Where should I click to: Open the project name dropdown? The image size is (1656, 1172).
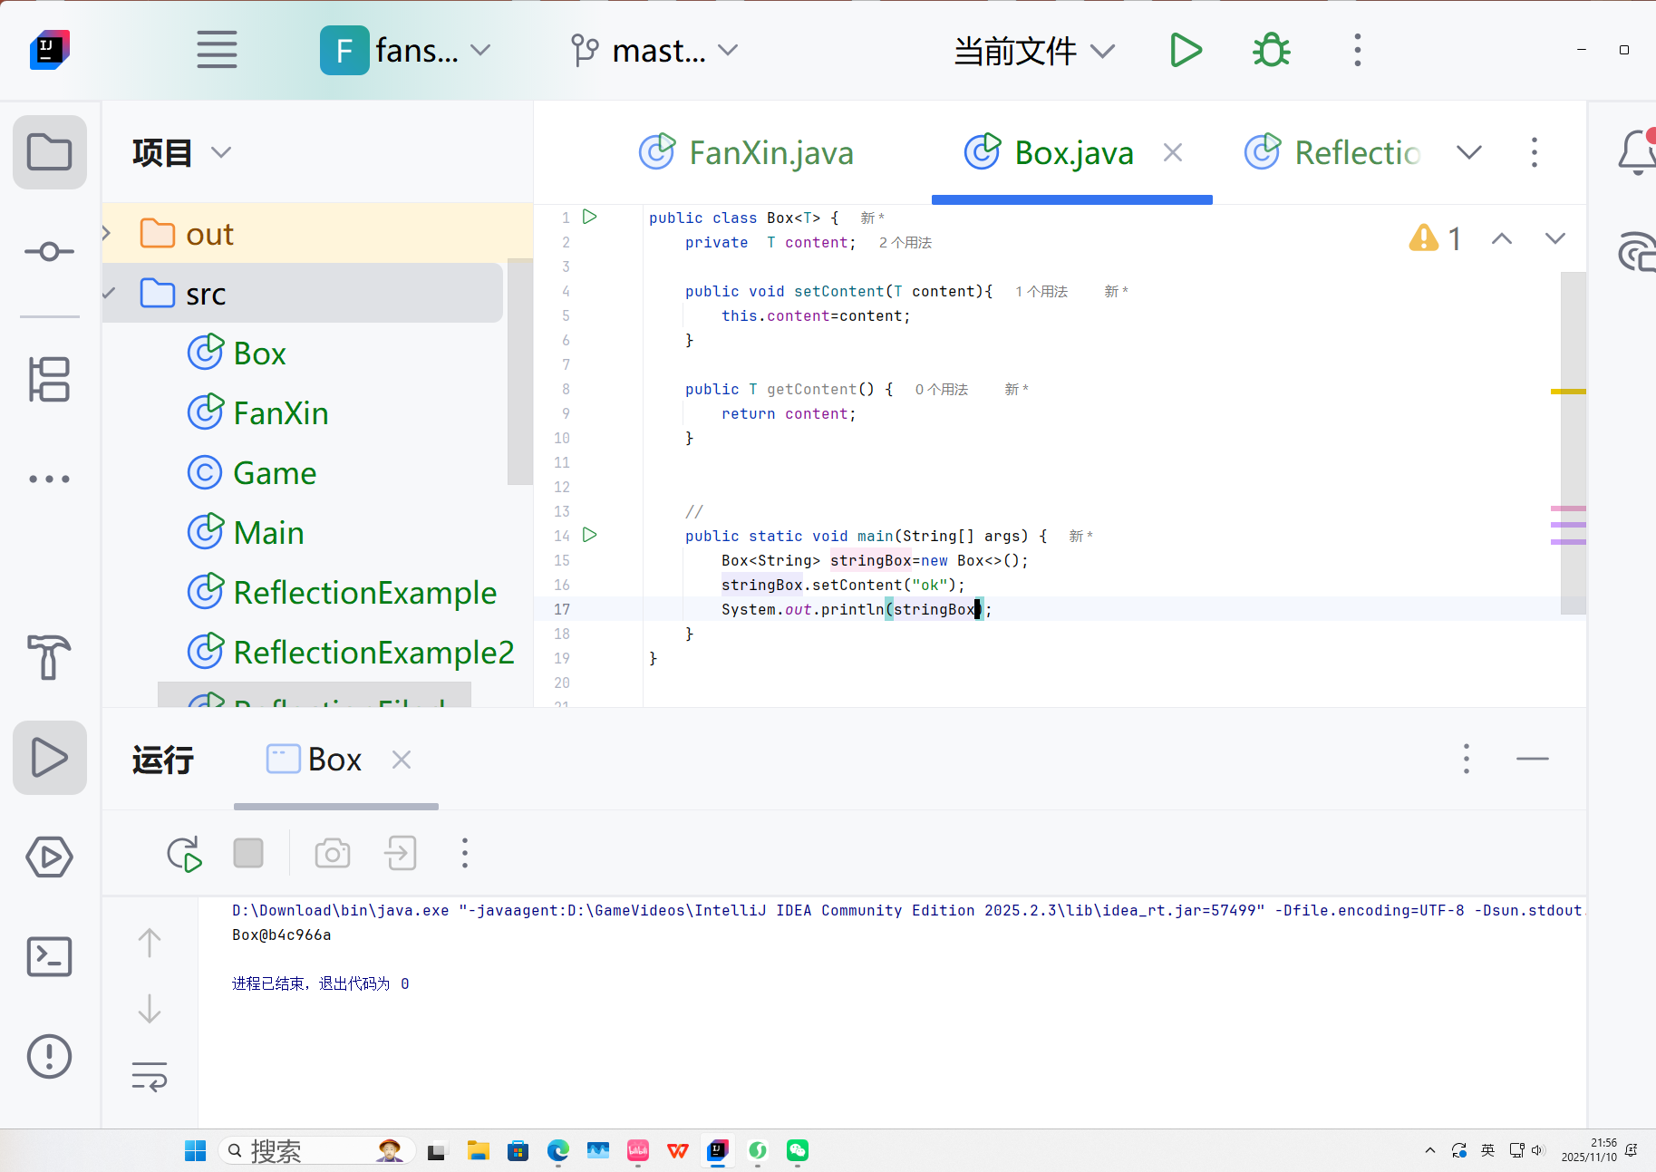[406, 50]
